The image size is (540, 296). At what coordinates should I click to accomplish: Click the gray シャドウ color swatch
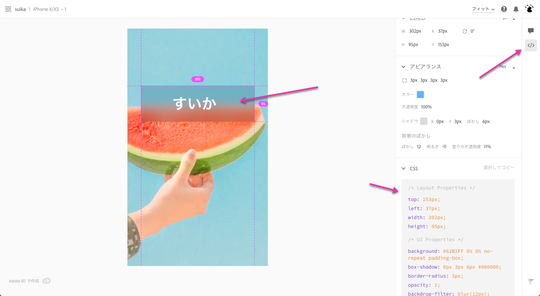(424, 121)
